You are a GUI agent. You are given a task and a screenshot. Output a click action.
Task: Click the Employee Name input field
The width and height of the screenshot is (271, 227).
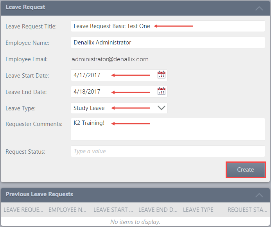(168, 43)
